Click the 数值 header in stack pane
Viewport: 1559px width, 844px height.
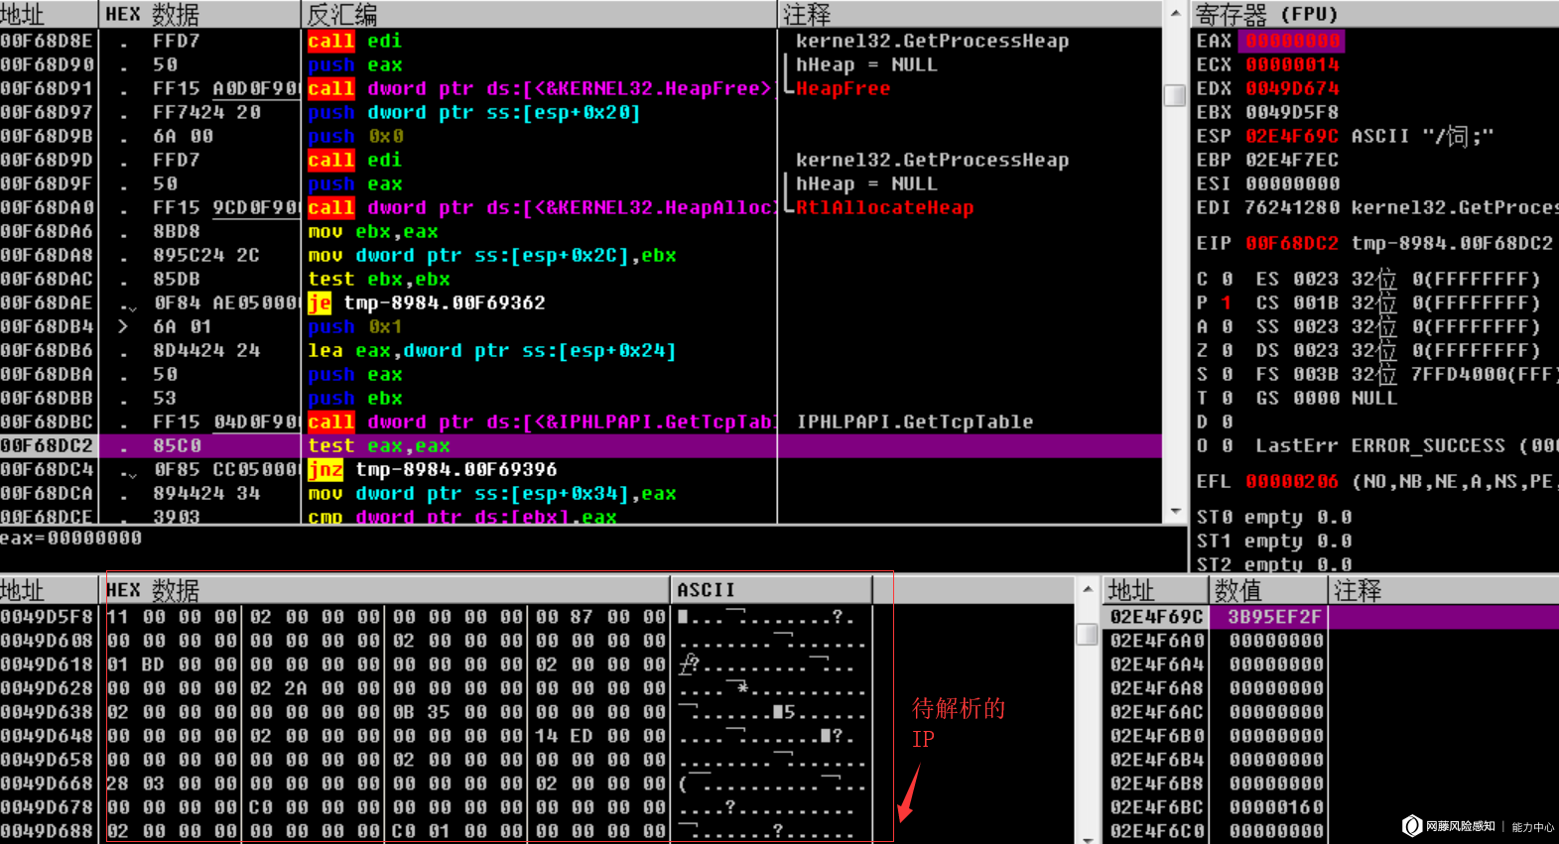(x=1268, y=590)
